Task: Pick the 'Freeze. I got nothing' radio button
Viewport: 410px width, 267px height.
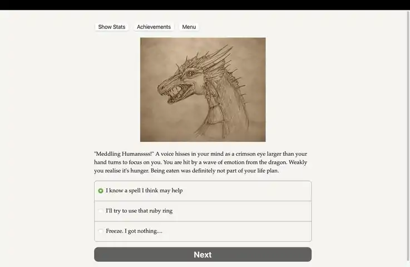Action: pos(101,231)
